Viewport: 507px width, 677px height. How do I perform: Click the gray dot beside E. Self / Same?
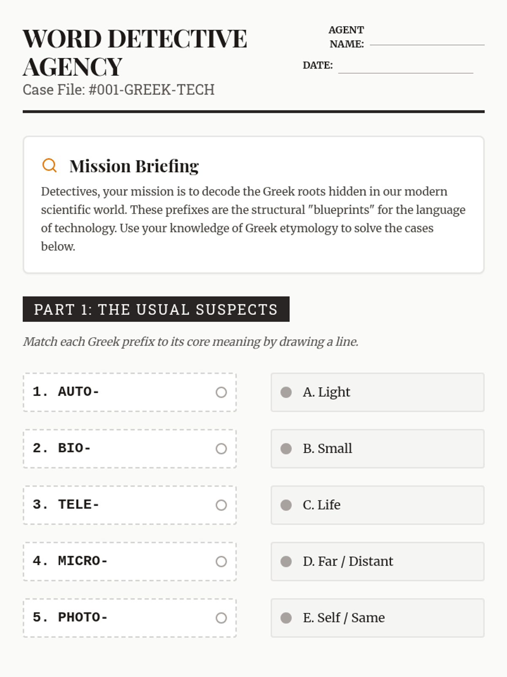coord(286,618)
